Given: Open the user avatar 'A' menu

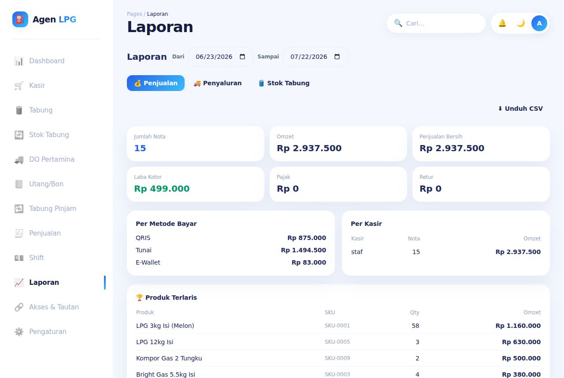Looking at the screenshot, I should click(539, 23).
